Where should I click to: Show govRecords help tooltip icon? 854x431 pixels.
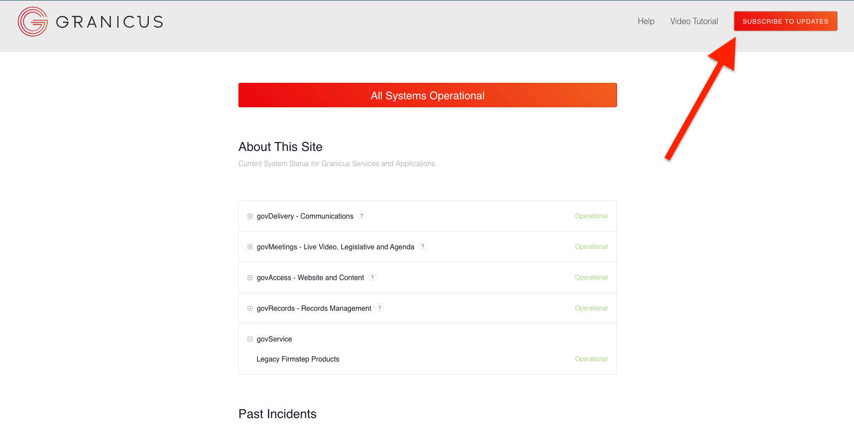(380, 308)
